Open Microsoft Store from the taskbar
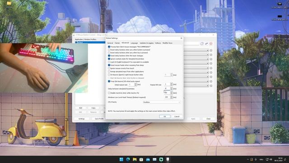The height and width of the screenshot is (163, 289). coord(141,159)
